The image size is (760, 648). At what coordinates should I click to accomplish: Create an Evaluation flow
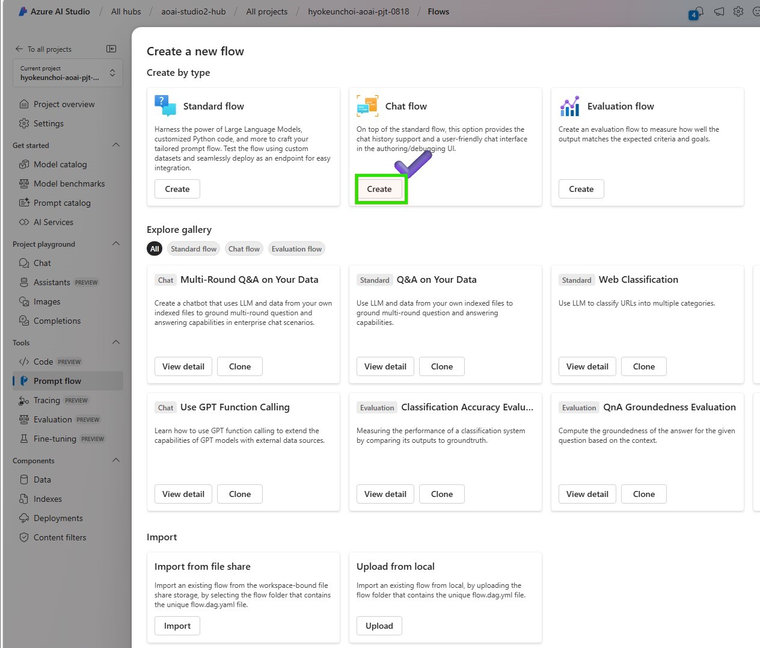point(581,189)
